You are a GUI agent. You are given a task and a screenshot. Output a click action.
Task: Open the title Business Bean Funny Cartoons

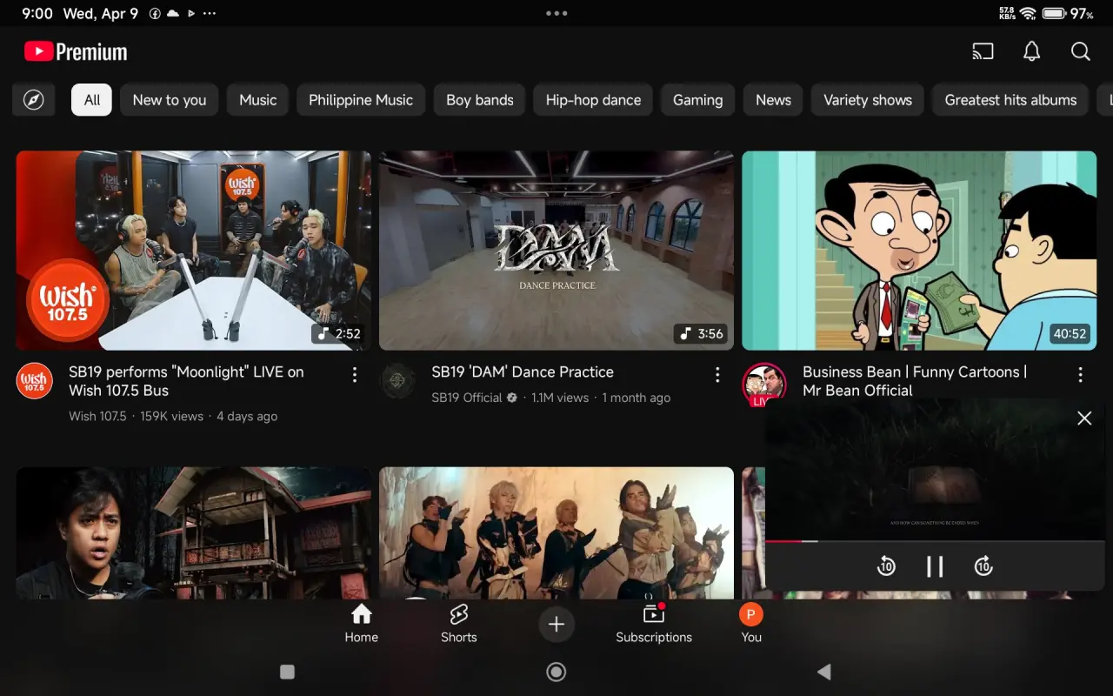915,381
